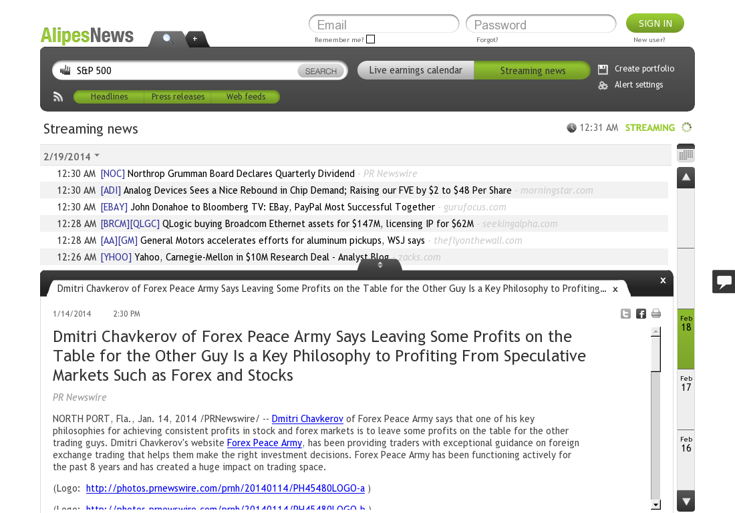This screenshot has width=735, height=513.
Task: Click the Forex Peace Army hyperlink
Action: pos(265,443)
